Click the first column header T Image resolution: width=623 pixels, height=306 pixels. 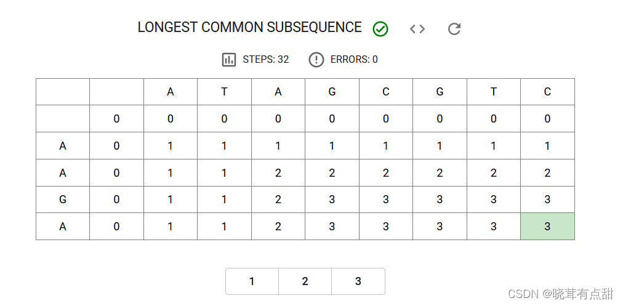[224, 92]
